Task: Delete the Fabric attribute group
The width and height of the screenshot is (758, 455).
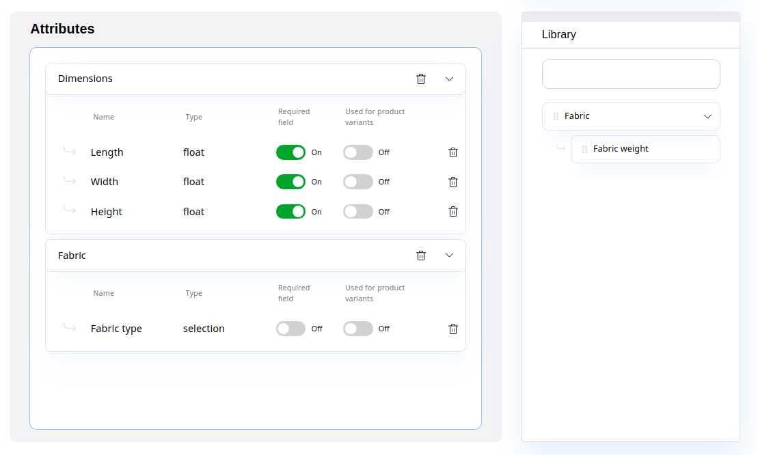Action: click(421, 256)
